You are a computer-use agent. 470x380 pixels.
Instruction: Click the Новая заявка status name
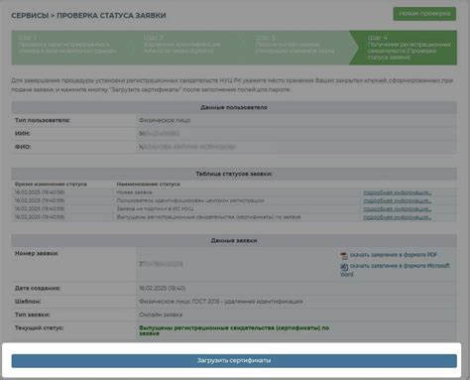pos(134,192)
